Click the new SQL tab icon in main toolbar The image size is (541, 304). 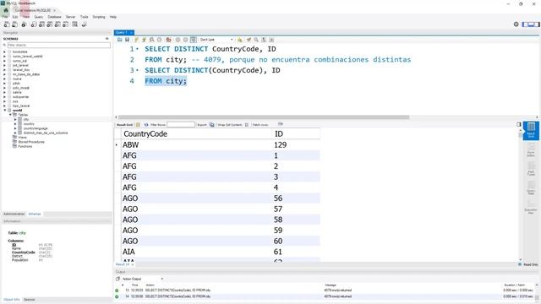pos(7,24)
